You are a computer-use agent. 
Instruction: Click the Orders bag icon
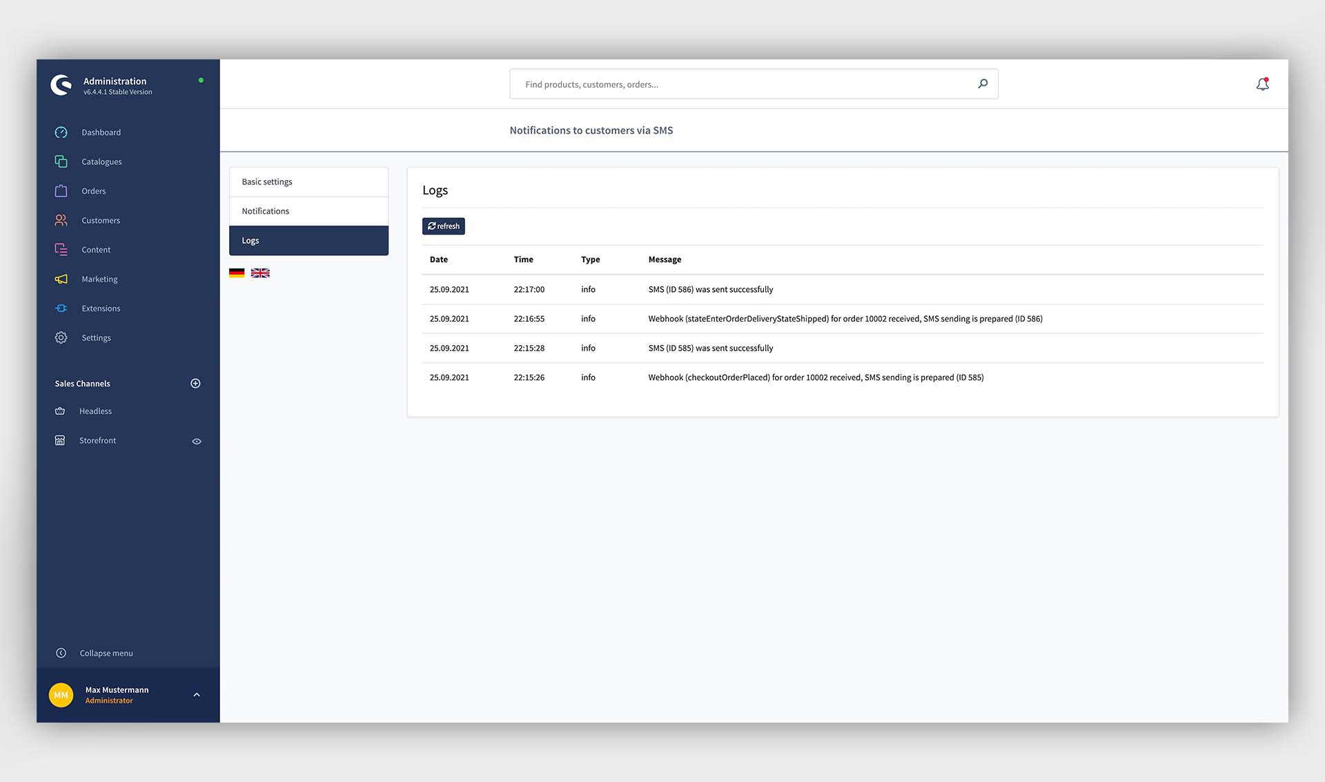(x=61, y=191)
